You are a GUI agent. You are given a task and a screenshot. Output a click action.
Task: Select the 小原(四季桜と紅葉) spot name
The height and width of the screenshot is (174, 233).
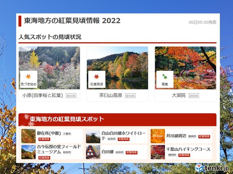42,96
